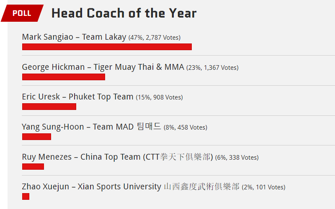Select Eric Uresk – Phuket Top Team

pyautogui.click(x=77, y=97)
